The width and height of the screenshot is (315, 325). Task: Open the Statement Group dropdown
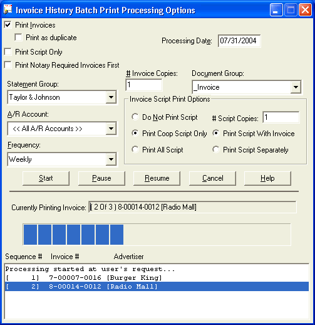[111, 97]
